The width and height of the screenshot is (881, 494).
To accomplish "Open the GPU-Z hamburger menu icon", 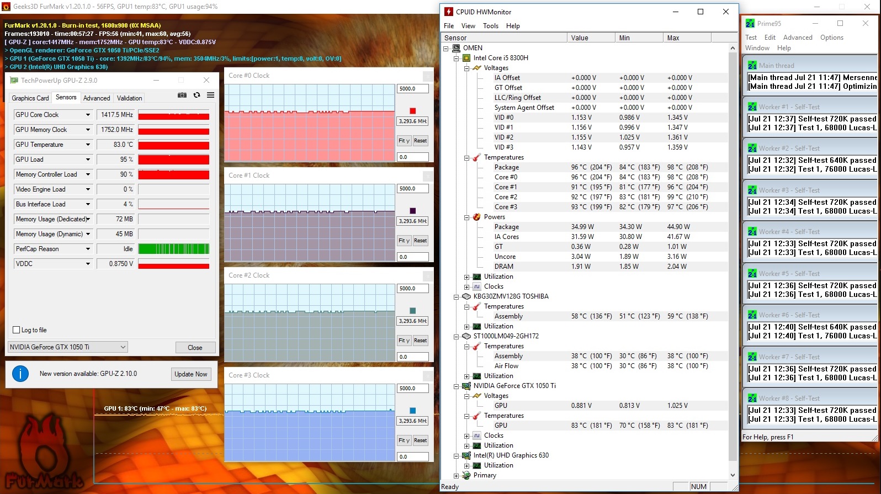I will click(210, 95).
